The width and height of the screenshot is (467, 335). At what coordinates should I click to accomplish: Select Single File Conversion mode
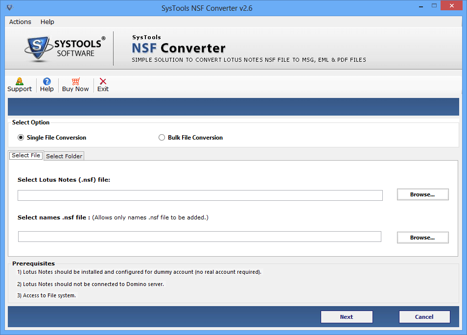(20, 138)
